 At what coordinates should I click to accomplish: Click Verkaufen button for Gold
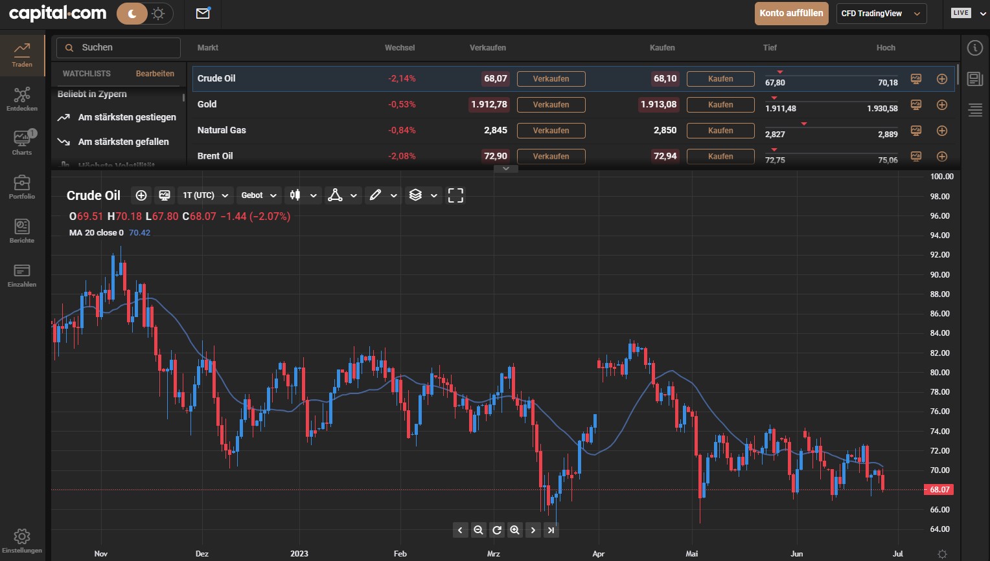point(551,105)
